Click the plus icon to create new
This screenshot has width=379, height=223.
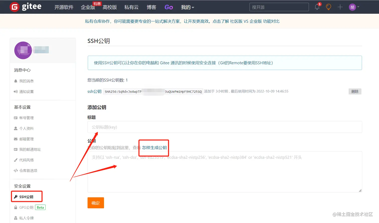(340, 7)
